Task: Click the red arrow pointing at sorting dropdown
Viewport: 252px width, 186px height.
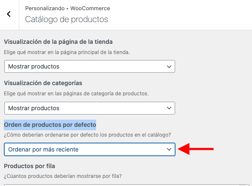Action: coord(196,149)
